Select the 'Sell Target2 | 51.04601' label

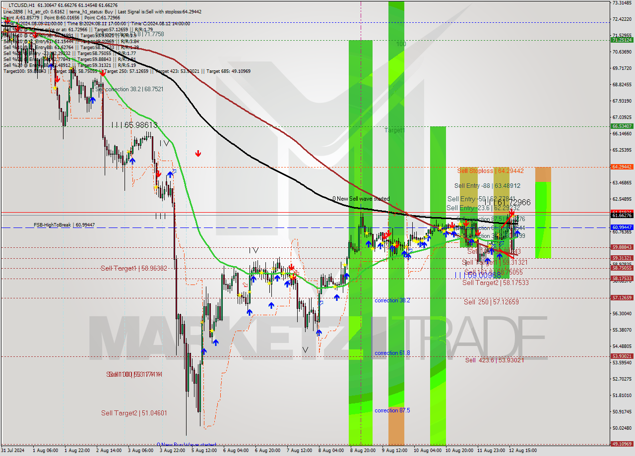click(133, 413)
